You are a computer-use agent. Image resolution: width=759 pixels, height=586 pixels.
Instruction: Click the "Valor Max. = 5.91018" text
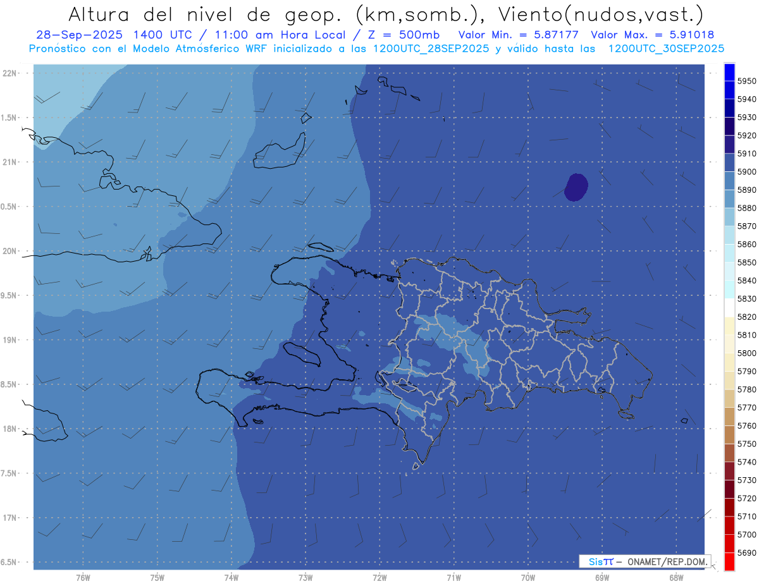point(652,35)
